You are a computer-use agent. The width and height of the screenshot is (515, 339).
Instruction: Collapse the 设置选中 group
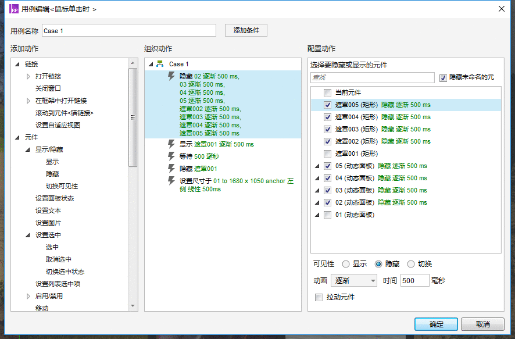(28, 235)
